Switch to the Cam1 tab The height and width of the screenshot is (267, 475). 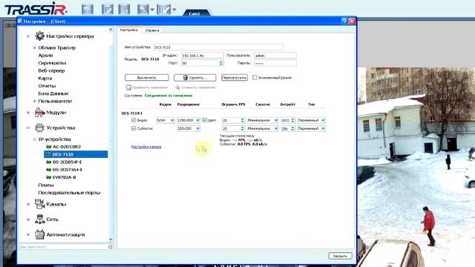pos(194,13)
